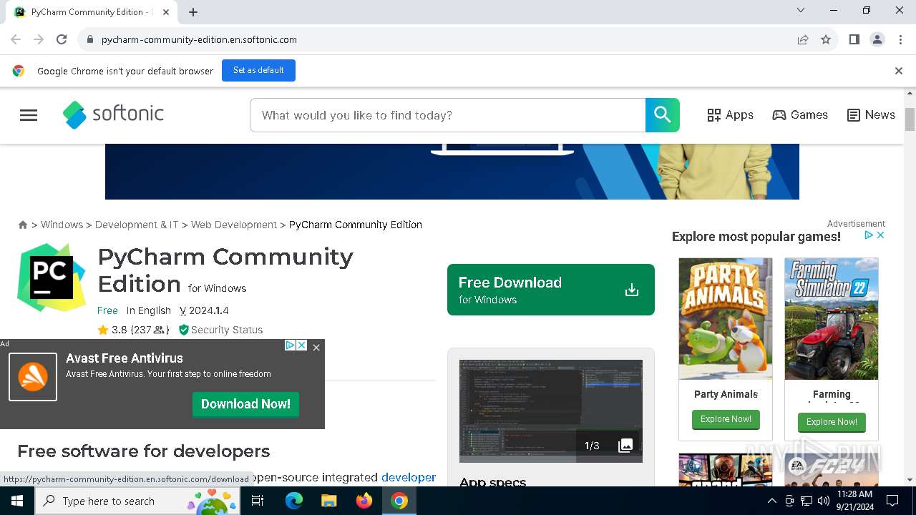
Task: Click the Free Download for Windows button
Action: [x=551, y=290]
